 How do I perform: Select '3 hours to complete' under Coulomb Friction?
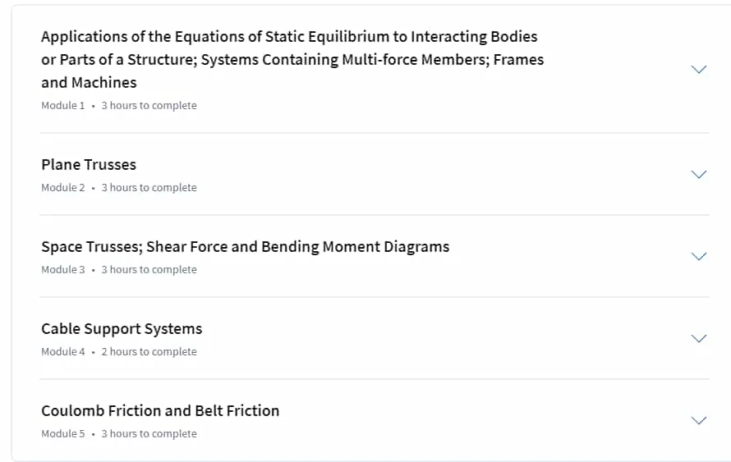click(149, 433)
